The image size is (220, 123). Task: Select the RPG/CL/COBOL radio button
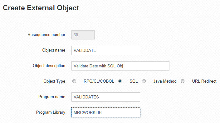click(74, 81)
